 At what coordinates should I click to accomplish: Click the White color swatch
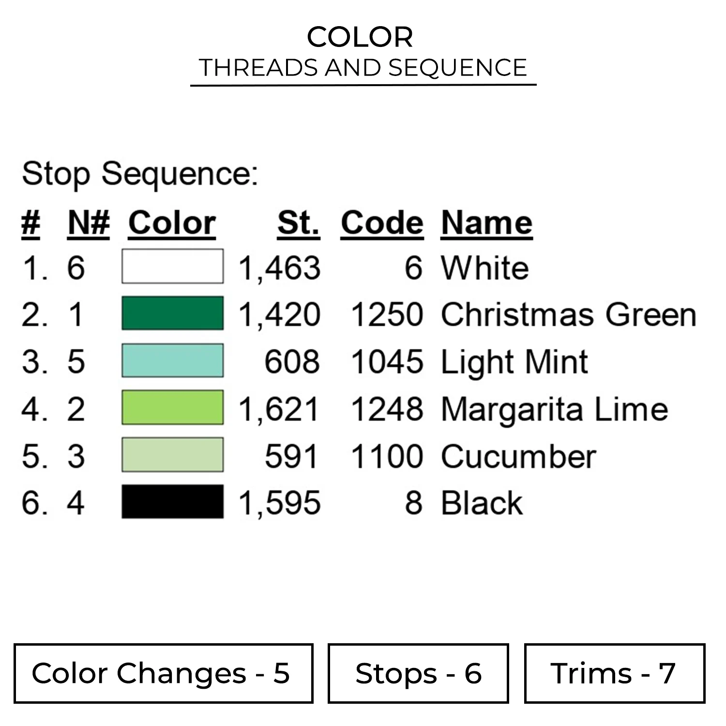[x=172, y=266]
